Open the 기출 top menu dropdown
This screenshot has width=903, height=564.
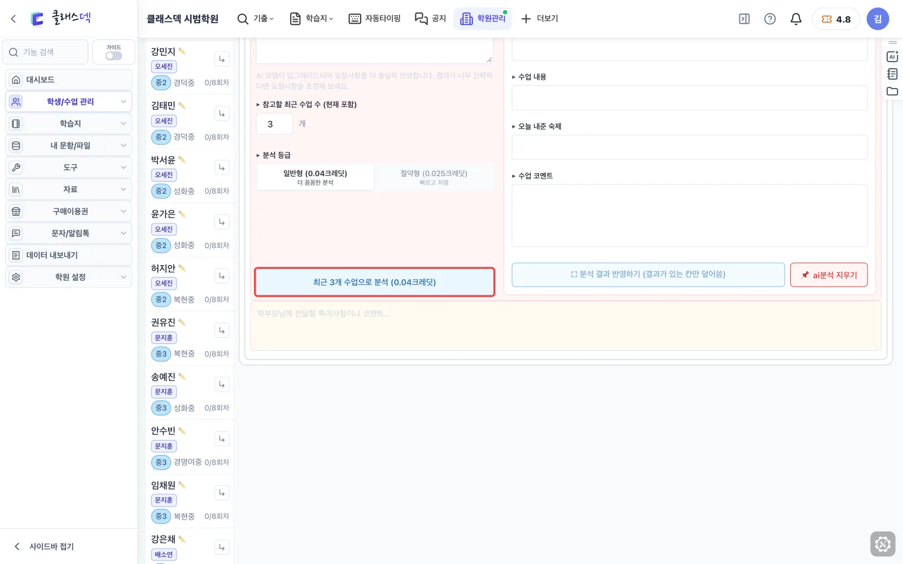tap(256, 19)
